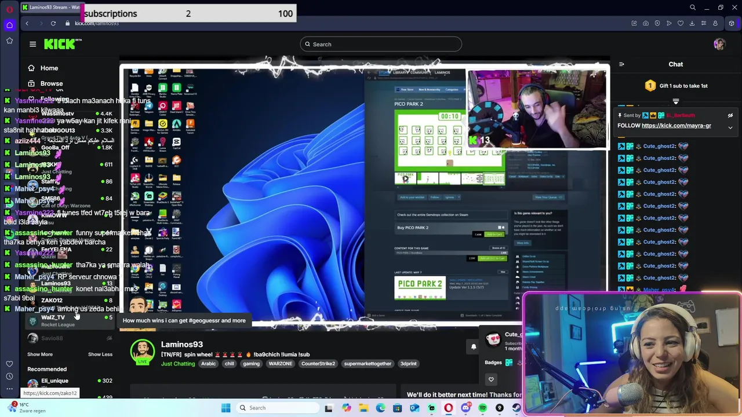Click Show Less in the sidebar
Screen dimensions: 742x417
(100, 354)
